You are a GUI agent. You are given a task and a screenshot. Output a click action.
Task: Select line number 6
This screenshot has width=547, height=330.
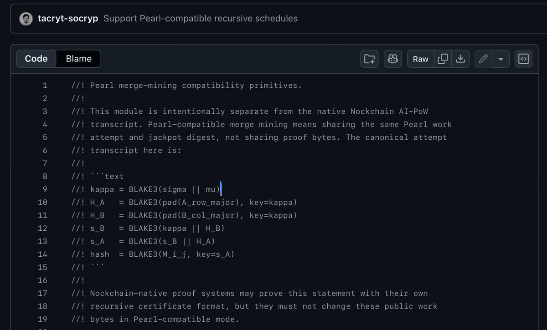(x=45, y=150)
